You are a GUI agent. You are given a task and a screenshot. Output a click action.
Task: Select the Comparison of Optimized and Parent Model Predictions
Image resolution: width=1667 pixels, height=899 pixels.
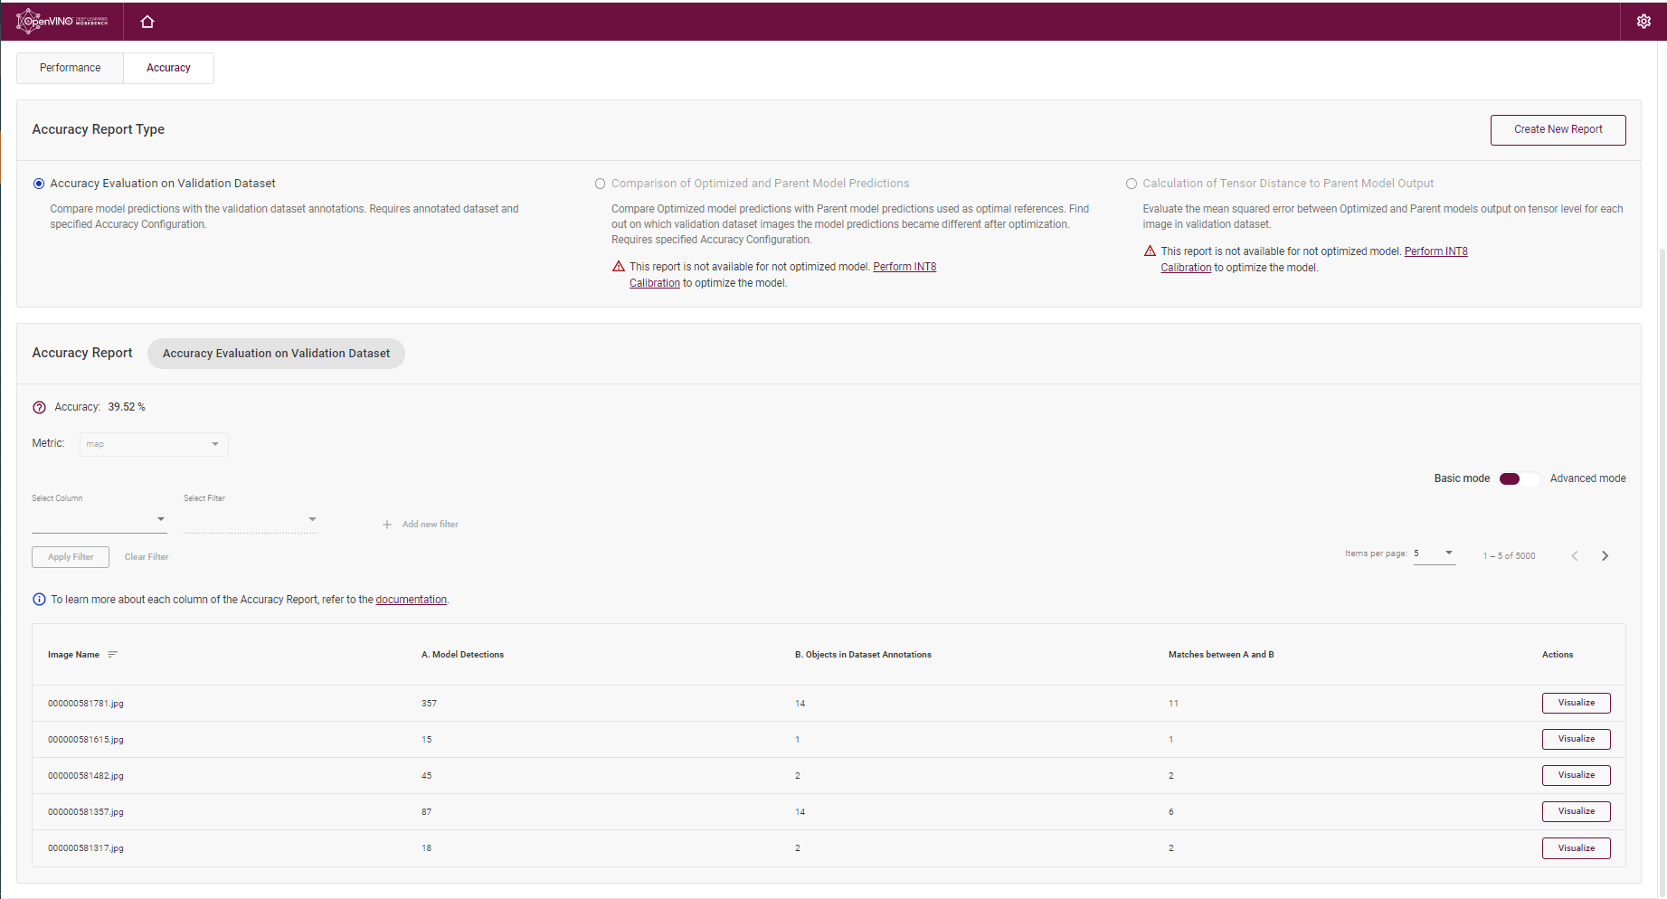[600, 183]
